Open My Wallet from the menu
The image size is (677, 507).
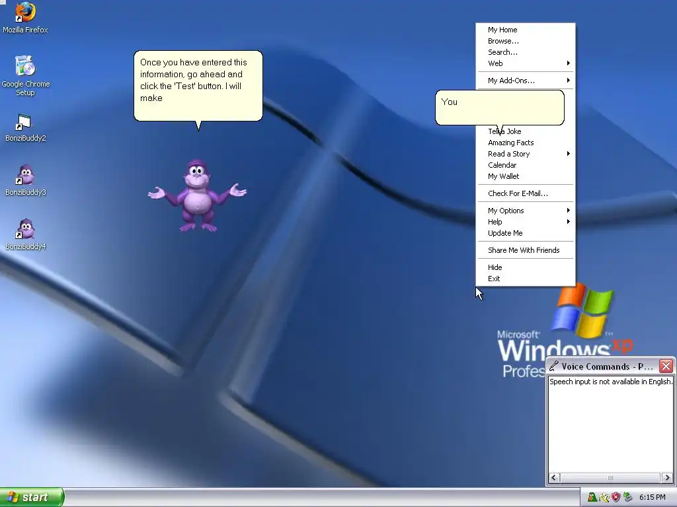[526, 176]
